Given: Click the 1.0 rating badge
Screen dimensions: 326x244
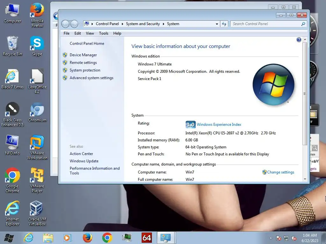Looking at the screenshot, I should (190, 125).
